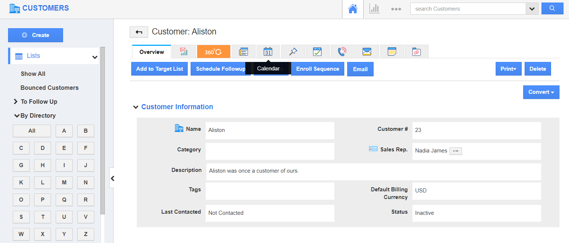Filter directory by All
The height and width of the screenshot is (243, 569).
coord(32,131)
